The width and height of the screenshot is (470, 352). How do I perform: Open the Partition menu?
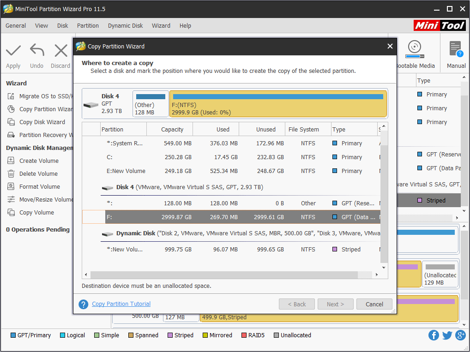point(88,26)
